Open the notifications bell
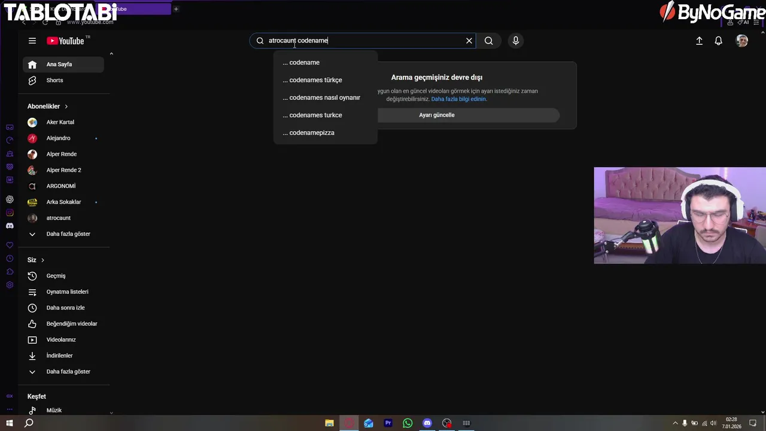 coord(719,41)
